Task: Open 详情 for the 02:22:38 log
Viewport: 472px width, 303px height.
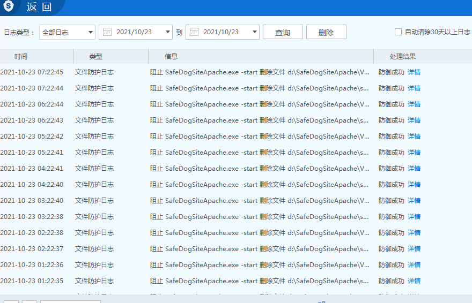Action: point(414,233)
